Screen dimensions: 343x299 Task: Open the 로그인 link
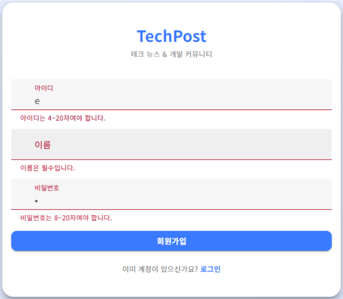pos(210,269)
